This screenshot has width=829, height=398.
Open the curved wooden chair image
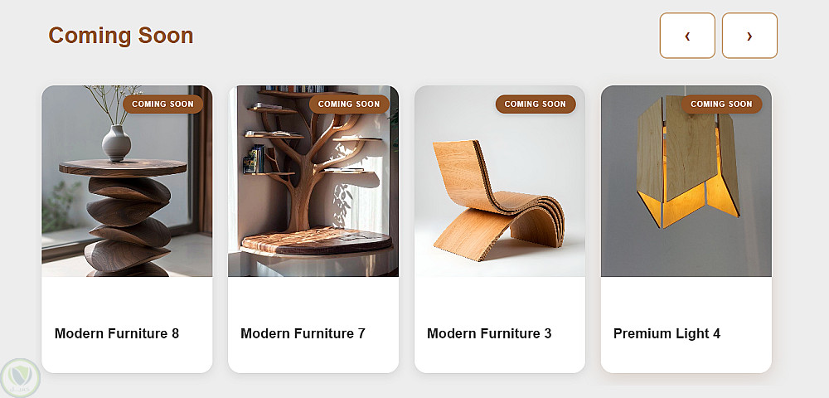[500, 181]
